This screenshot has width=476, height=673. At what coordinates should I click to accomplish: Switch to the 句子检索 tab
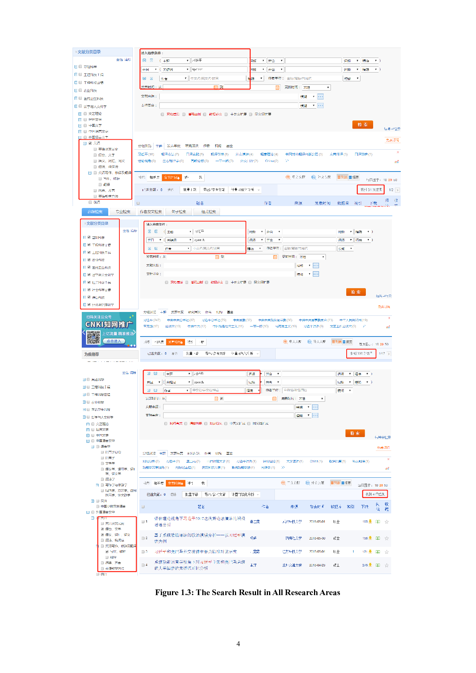178,212
